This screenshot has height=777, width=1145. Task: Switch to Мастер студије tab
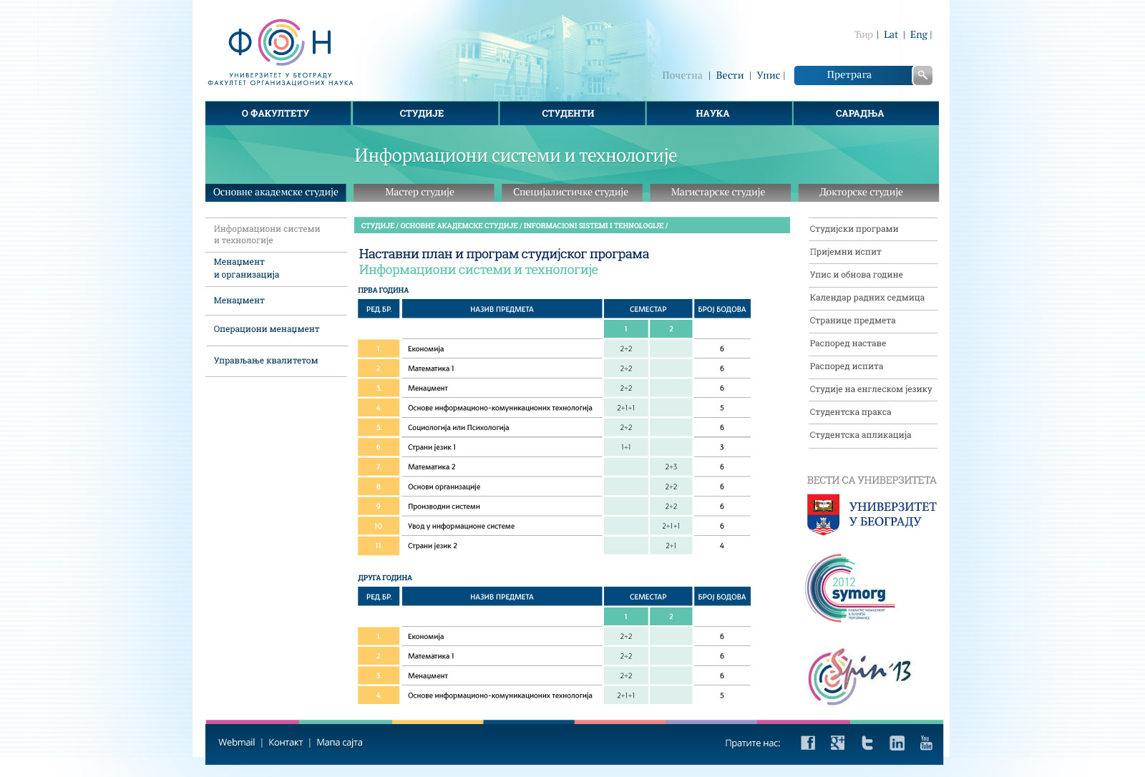point(420,192)
